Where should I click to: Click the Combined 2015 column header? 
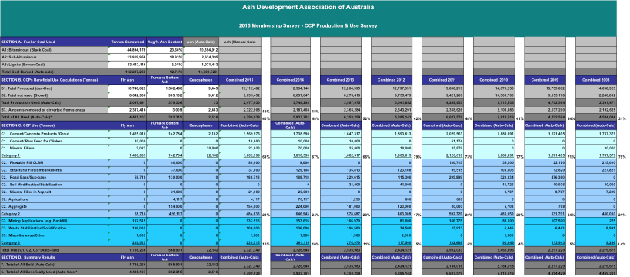pyautogui.click(x=240, y=80)
